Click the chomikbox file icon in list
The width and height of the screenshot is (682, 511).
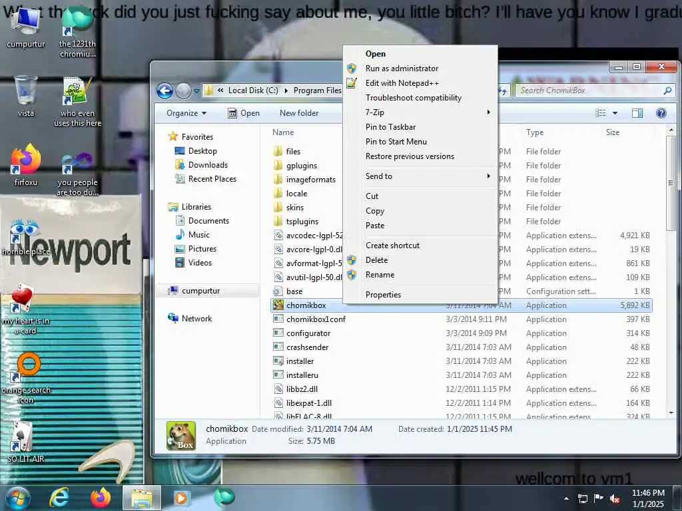(x=278, y=305)
